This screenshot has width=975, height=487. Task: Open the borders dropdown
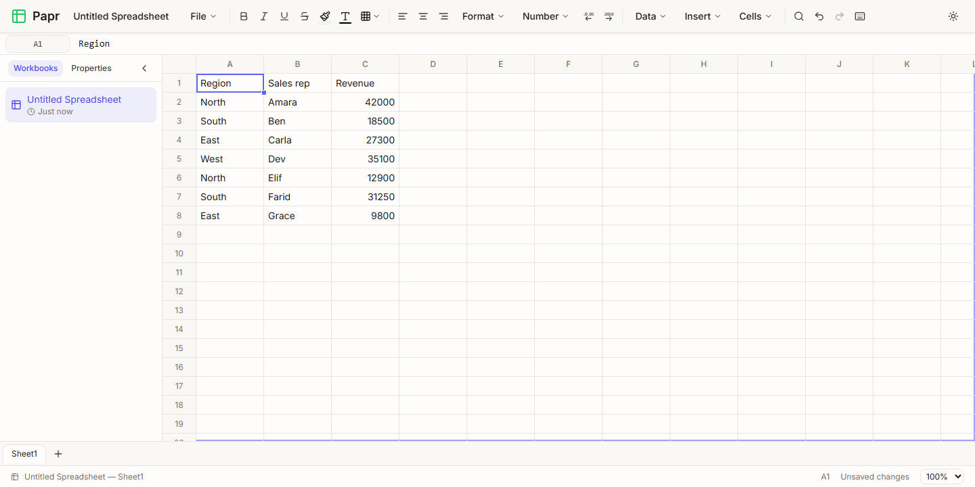[370, 16]
